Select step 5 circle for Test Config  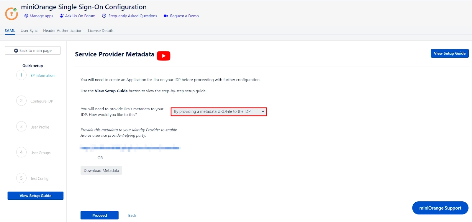coord(21,178)
